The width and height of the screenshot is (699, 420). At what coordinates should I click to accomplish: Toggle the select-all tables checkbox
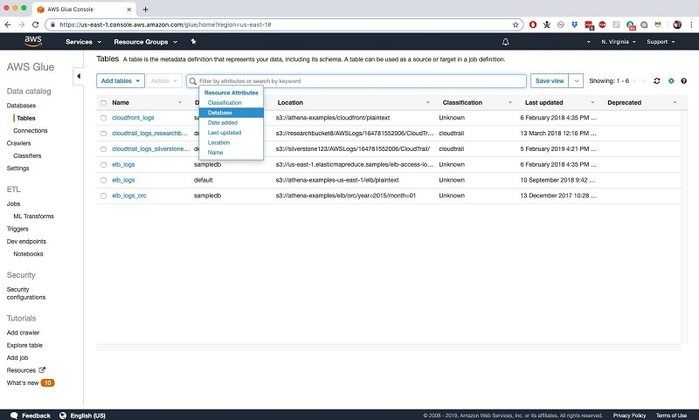tap(103, 102)
